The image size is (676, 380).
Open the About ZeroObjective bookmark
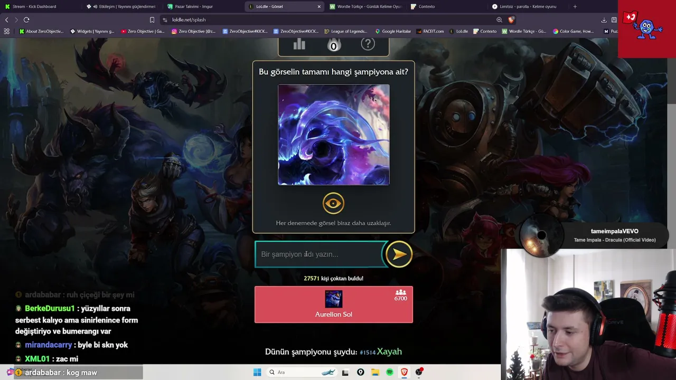pyautogui.click(x=42, y=31)
